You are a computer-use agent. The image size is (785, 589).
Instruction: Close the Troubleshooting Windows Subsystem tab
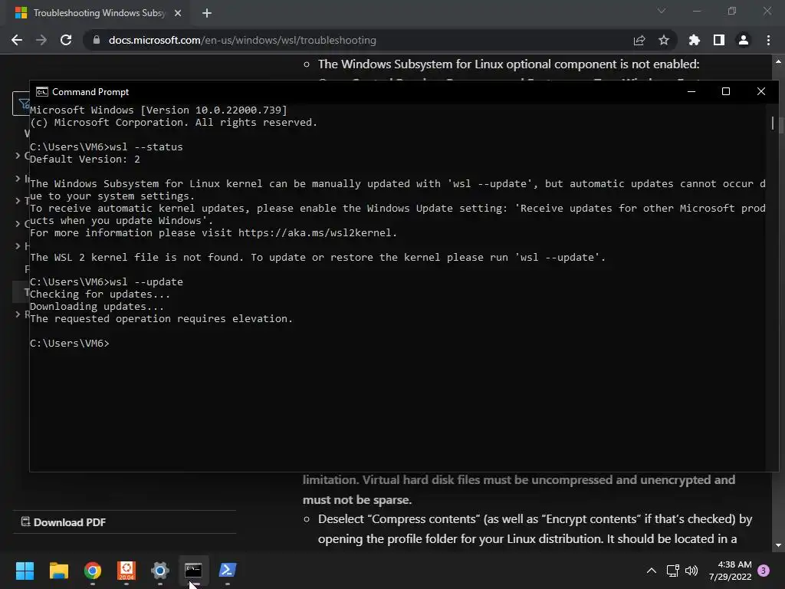[178, 13]
